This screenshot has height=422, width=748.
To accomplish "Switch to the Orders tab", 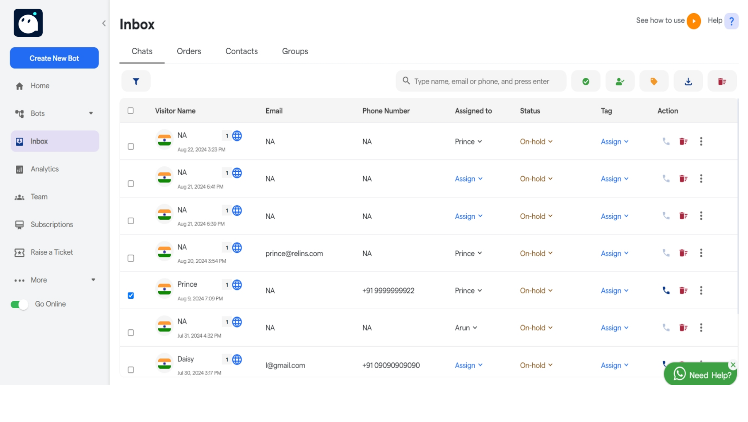I will pos(189,51).
